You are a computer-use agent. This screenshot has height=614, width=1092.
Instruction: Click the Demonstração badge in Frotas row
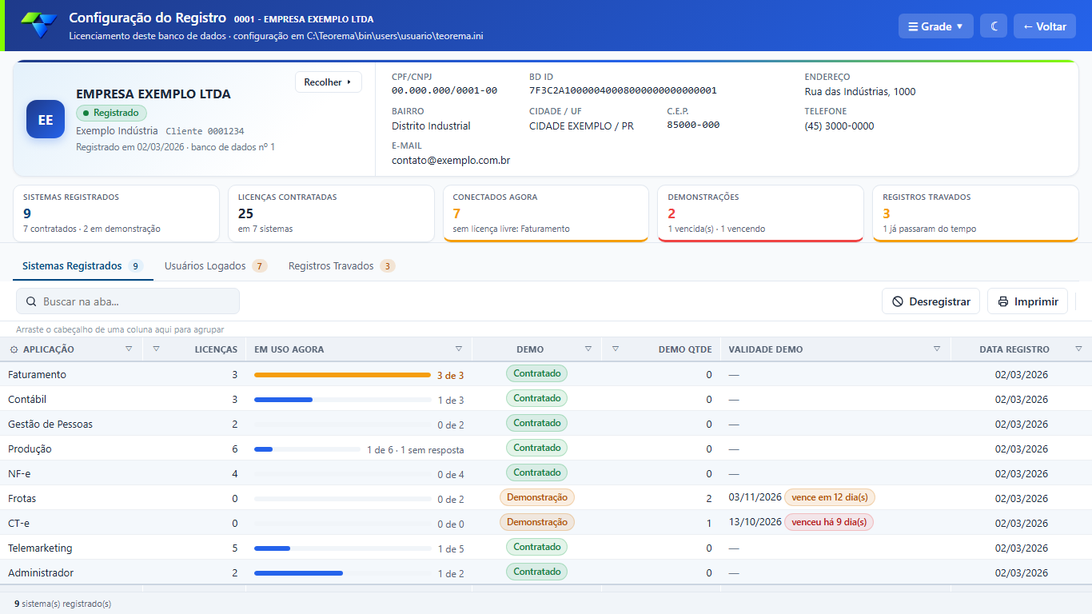pyautogui.click(x=537, y=497)
